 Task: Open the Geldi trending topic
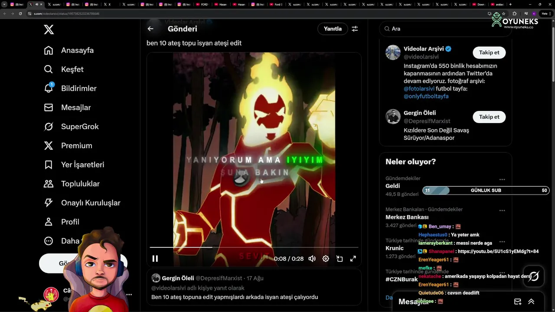coord(393,186)
